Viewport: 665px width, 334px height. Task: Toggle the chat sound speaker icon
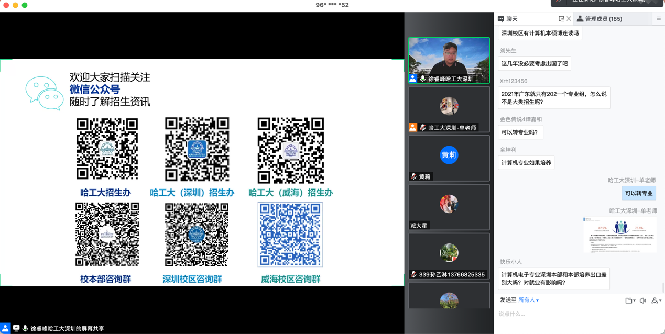tap(643, 300)
